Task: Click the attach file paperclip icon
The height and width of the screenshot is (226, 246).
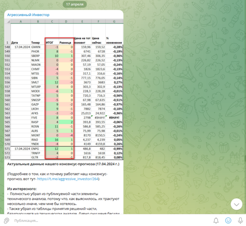Action: point(6,221)
